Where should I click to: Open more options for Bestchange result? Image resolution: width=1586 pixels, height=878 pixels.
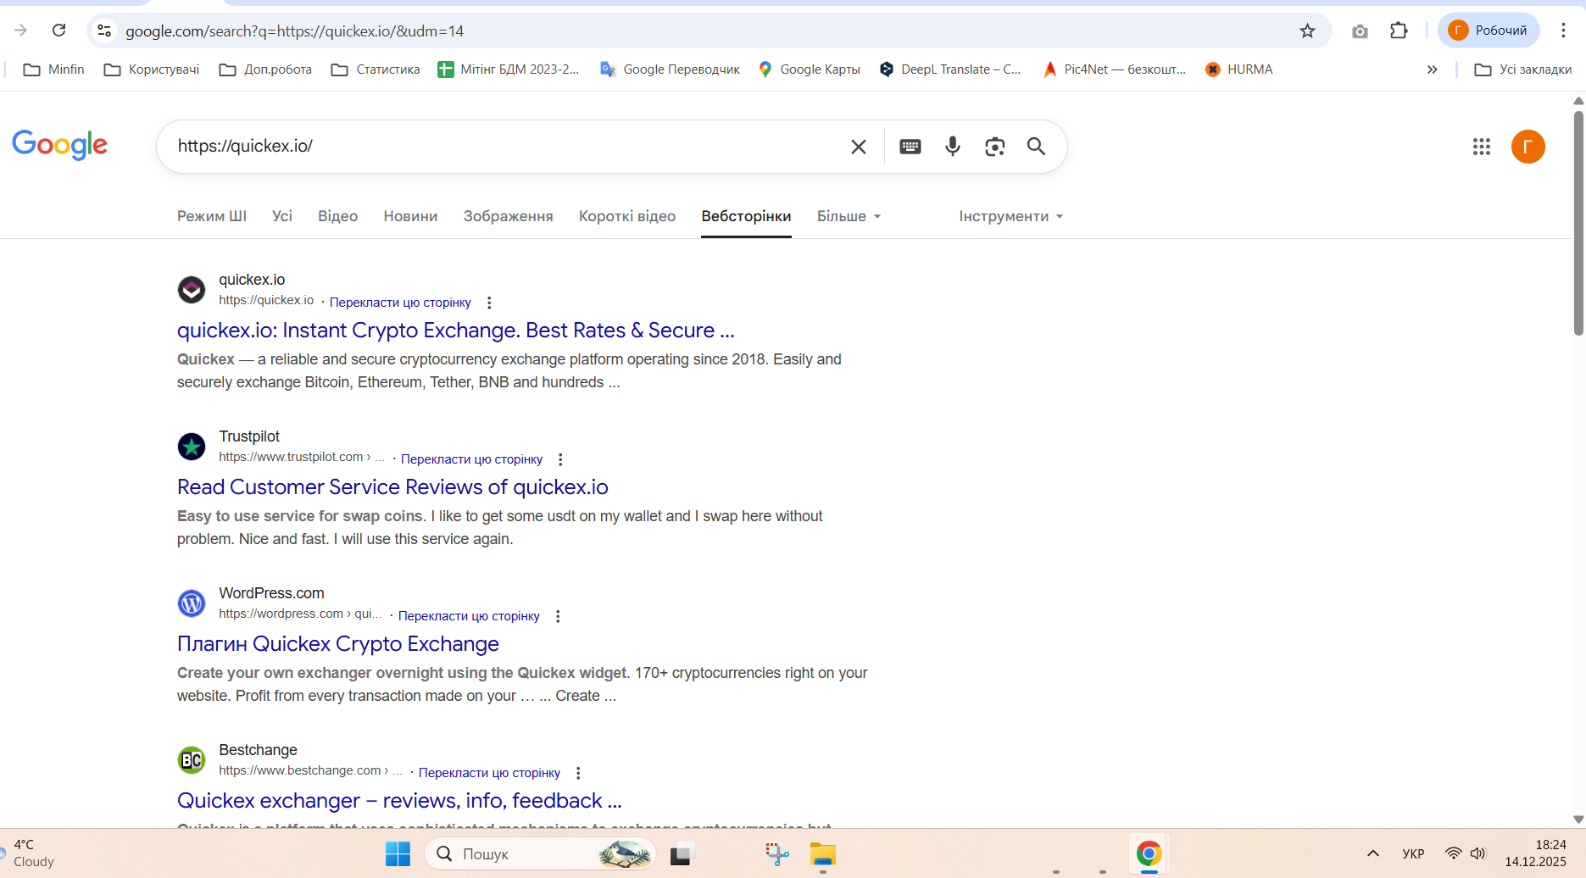tap(578, 773)
